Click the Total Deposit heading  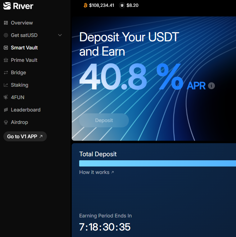98,154
